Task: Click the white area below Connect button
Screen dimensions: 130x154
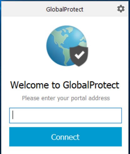Action: (66, 150)
